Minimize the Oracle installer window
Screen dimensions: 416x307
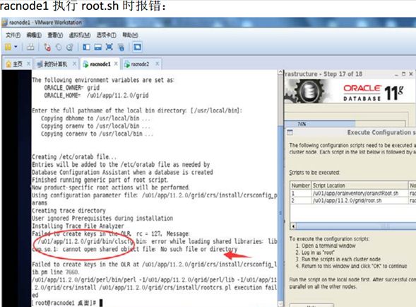[396, 74]
